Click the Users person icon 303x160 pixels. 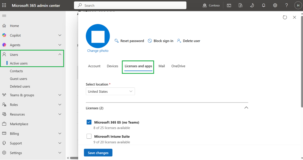pos(4,54)
